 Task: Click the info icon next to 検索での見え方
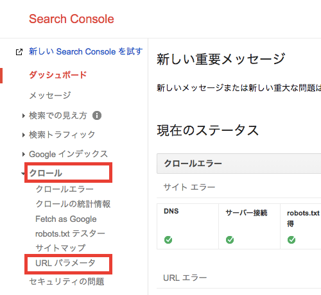pos(97,115)
